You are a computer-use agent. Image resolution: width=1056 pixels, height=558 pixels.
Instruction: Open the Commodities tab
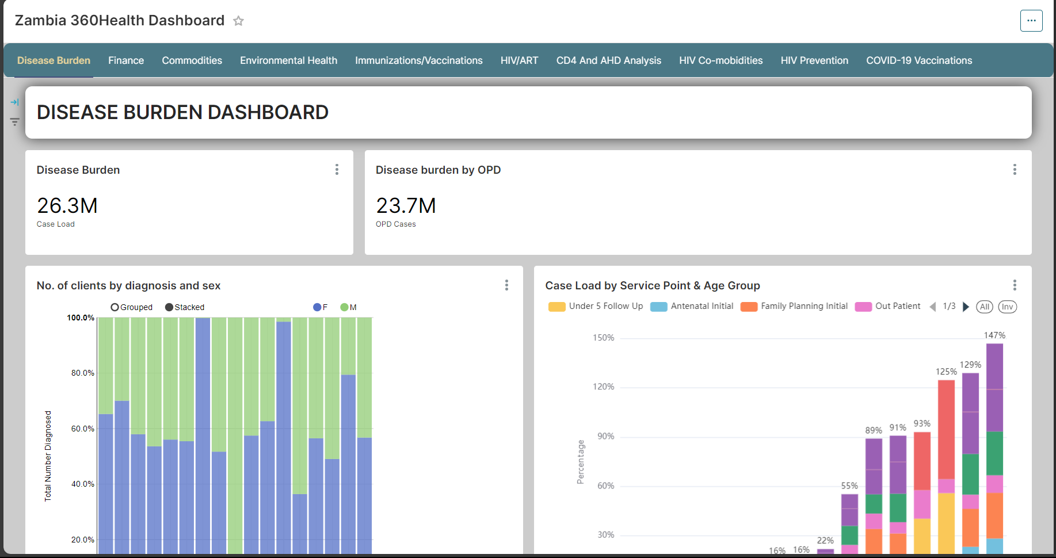pyautogui.click(x=192, y=60)
